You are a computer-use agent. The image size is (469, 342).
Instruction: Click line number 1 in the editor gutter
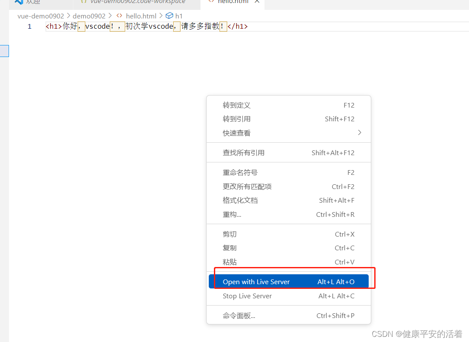[29, 26]
